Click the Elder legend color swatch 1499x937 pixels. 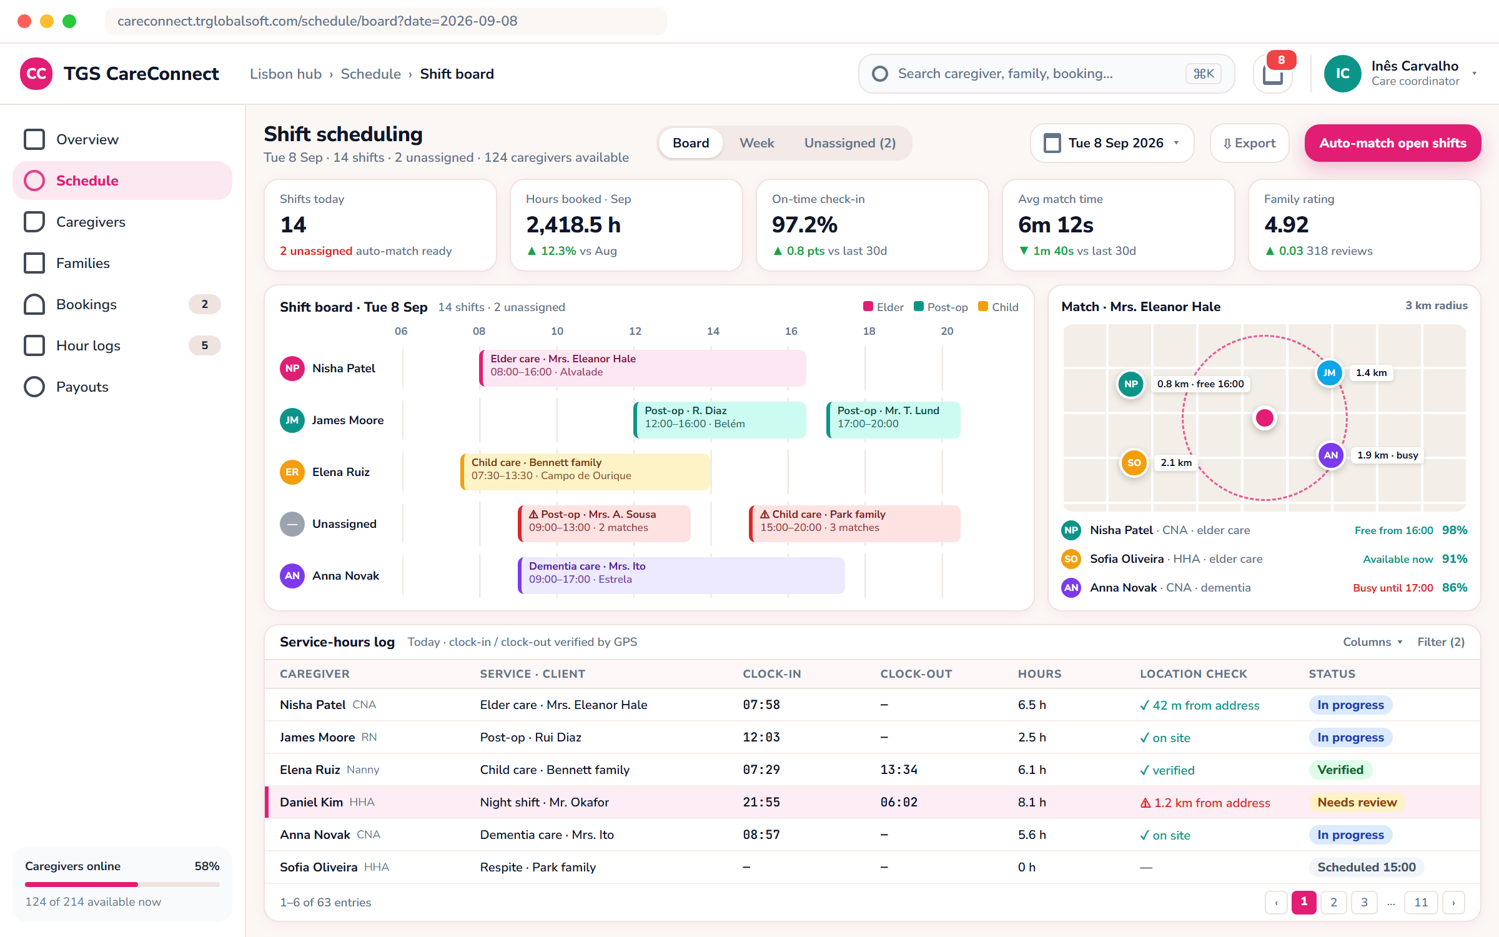[x=868, y=306]
